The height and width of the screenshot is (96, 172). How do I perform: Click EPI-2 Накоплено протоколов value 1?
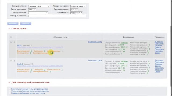pos(149,49)
